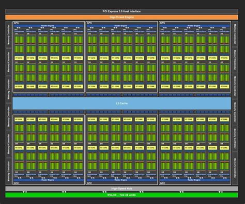Select the Raster Engine bar in bottom-middle GPC
The height and width of the screenshot is (204, 245).
tap(121, 180)
